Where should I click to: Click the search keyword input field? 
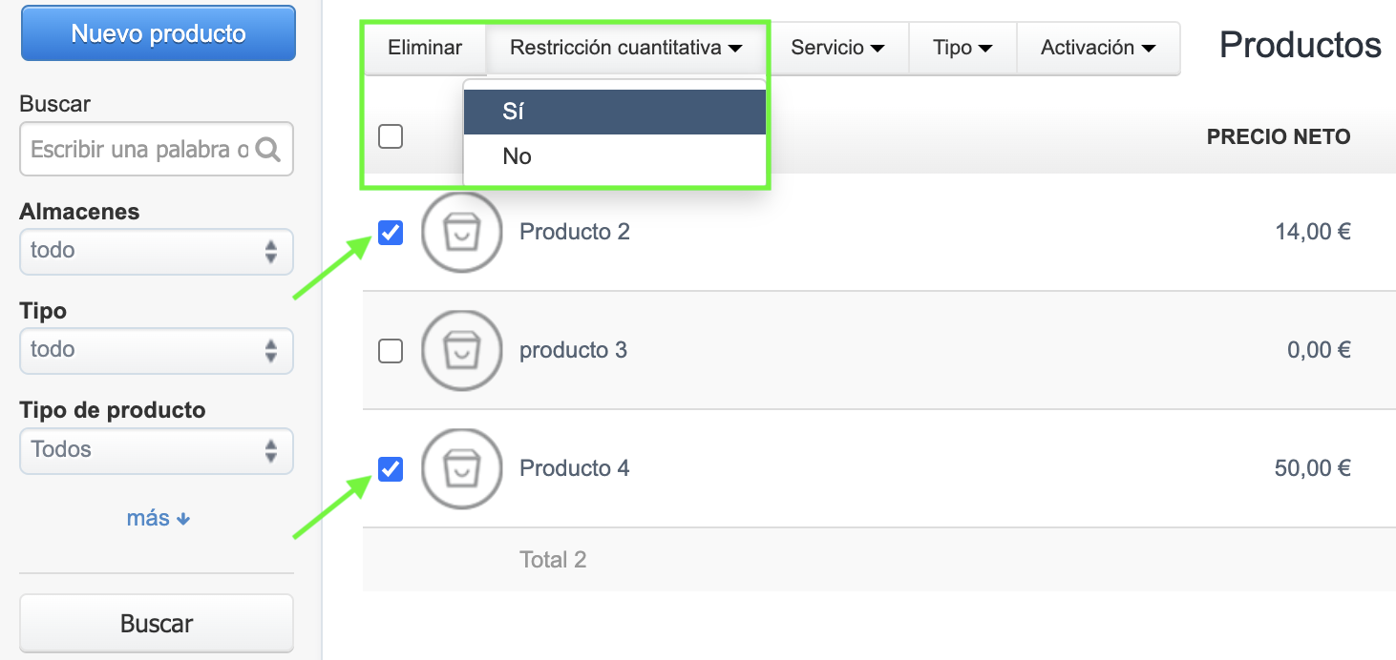click(x=138, y=150)
